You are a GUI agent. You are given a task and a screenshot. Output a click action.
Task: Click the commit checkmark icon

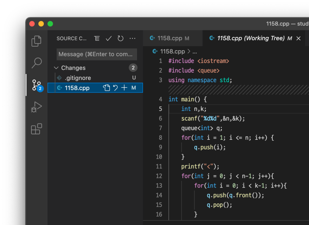point(109,38)
